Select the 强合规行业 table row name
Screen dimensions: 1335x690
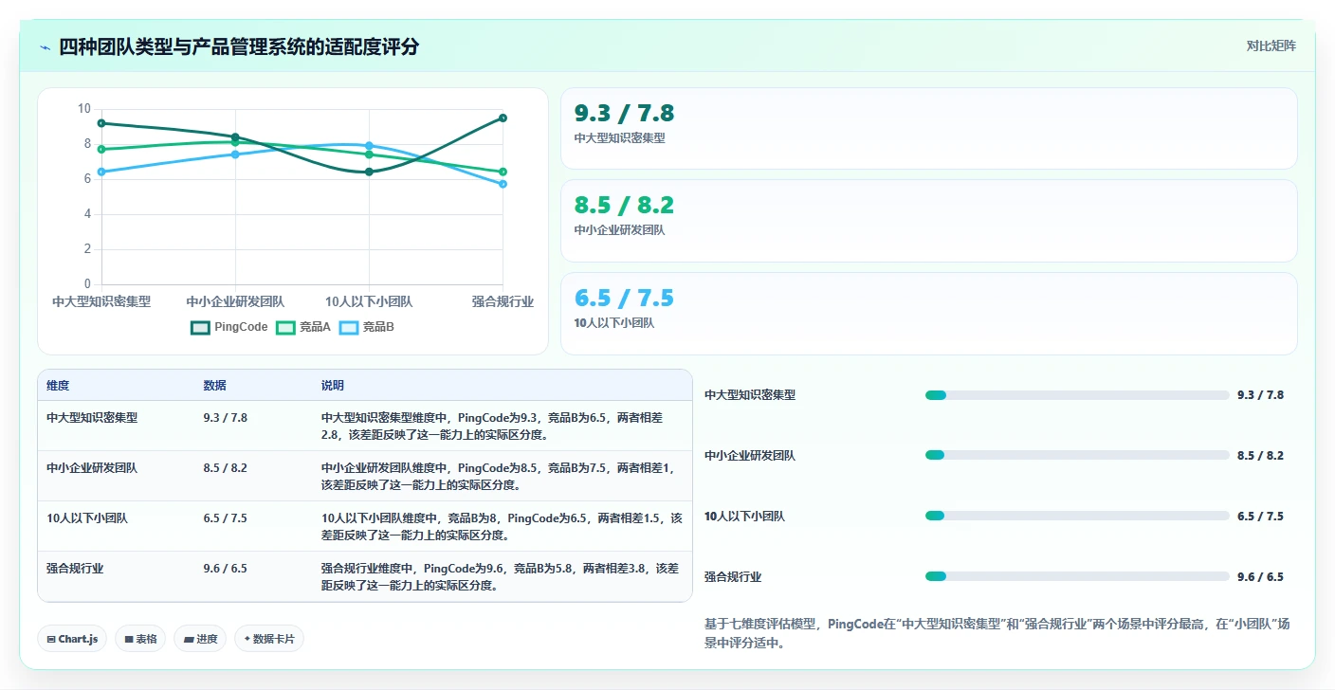coord(75,569)
